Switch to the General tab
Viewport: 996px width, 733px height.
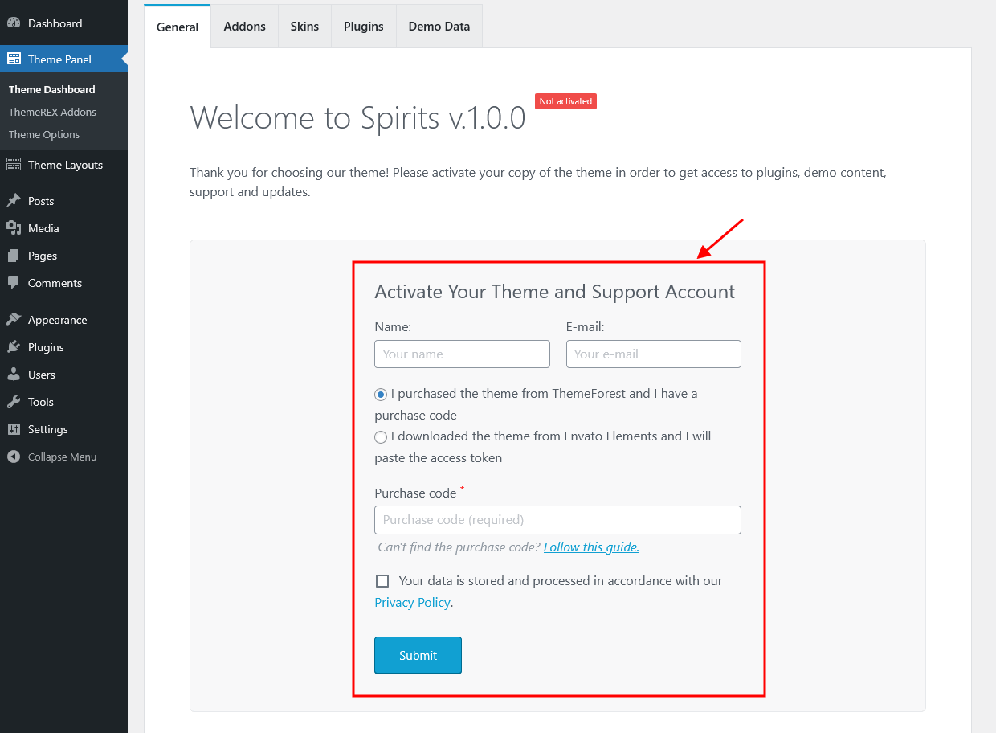tap(178, 27)
